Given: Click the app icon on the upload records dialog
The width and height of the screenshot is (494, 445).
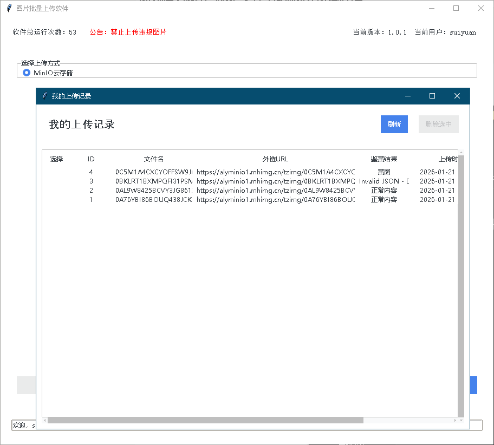Looking at the screenshot, I should [x=45, y=96].
